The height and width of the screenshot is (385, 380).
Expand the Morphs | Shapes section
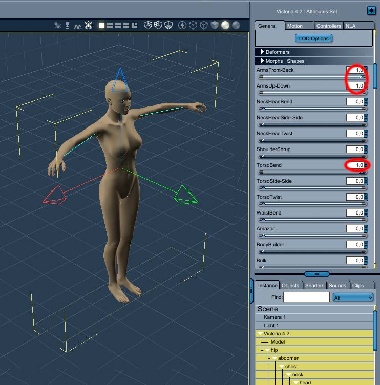(x=262, y=61)
